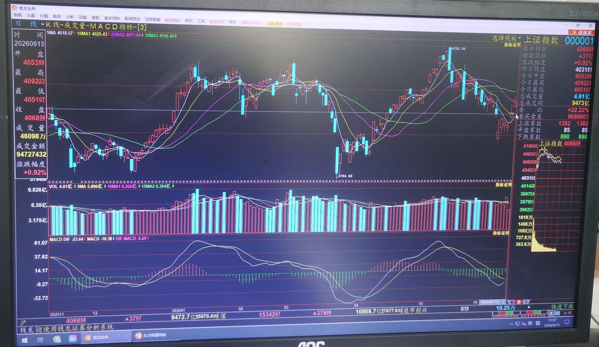The image size is (599, 347).
Task: Click the 20MA2 4071.64 indicator label
Action: coord(127,35)
